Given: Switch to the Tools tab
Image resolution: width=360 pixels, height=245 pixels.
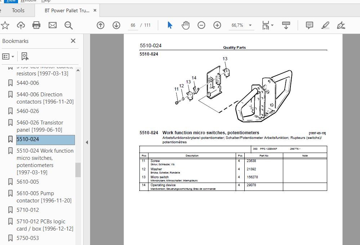Looking at the screenshot, I should (x=18, y=10).
